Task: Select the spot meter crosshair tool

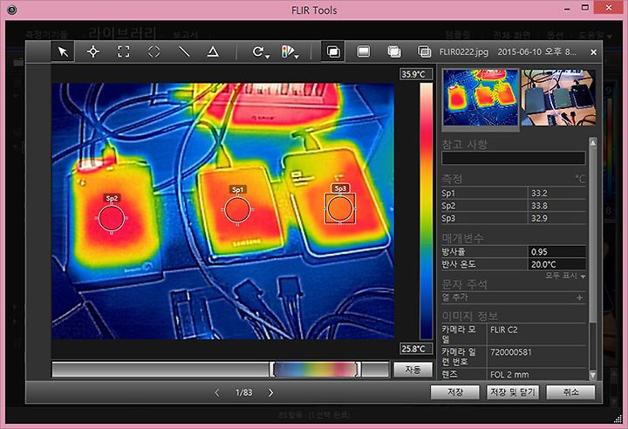Action: coord(93,51)
